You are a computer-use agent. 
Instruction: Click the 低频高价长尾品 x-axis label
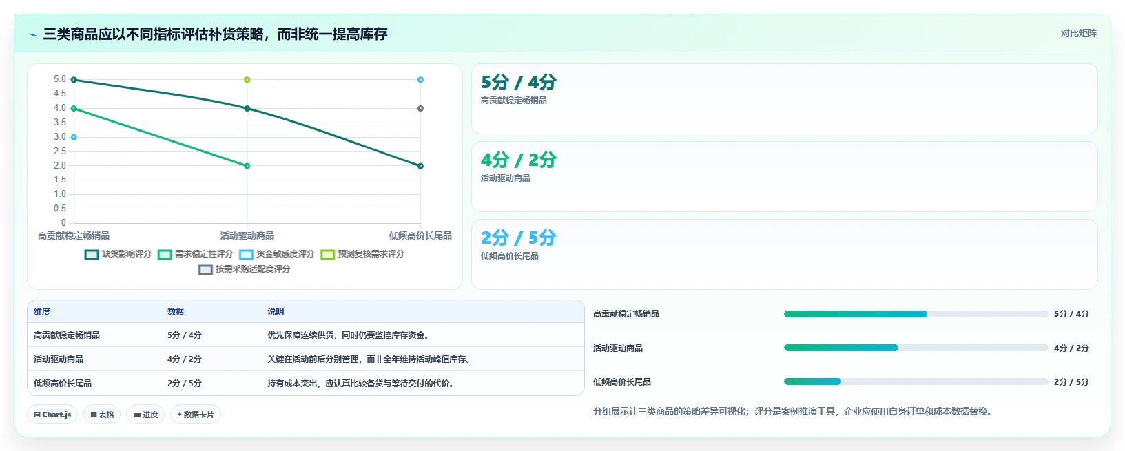pyautogui.click(x=420, y=236)
